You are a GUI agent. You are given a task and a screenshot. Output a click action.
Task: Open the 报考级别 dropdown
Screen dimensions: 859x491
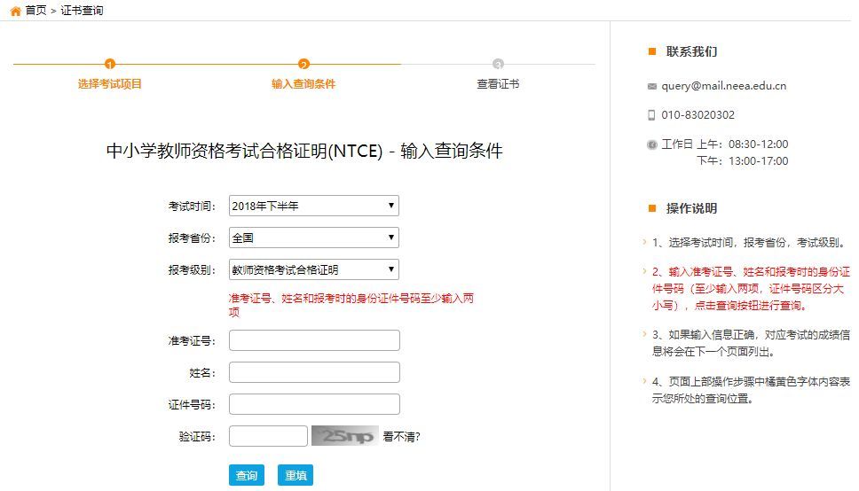tap(314, 269)
